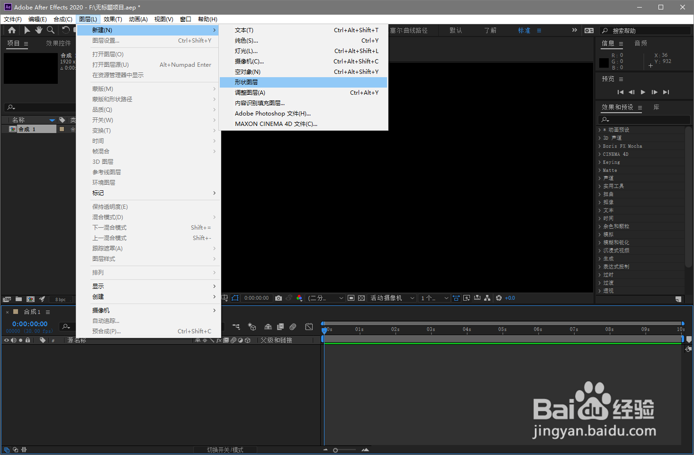Toggle transparency grid checkerboard
Image resolution: width=694 pixels, height=455 pixels.
click(361, 298)
